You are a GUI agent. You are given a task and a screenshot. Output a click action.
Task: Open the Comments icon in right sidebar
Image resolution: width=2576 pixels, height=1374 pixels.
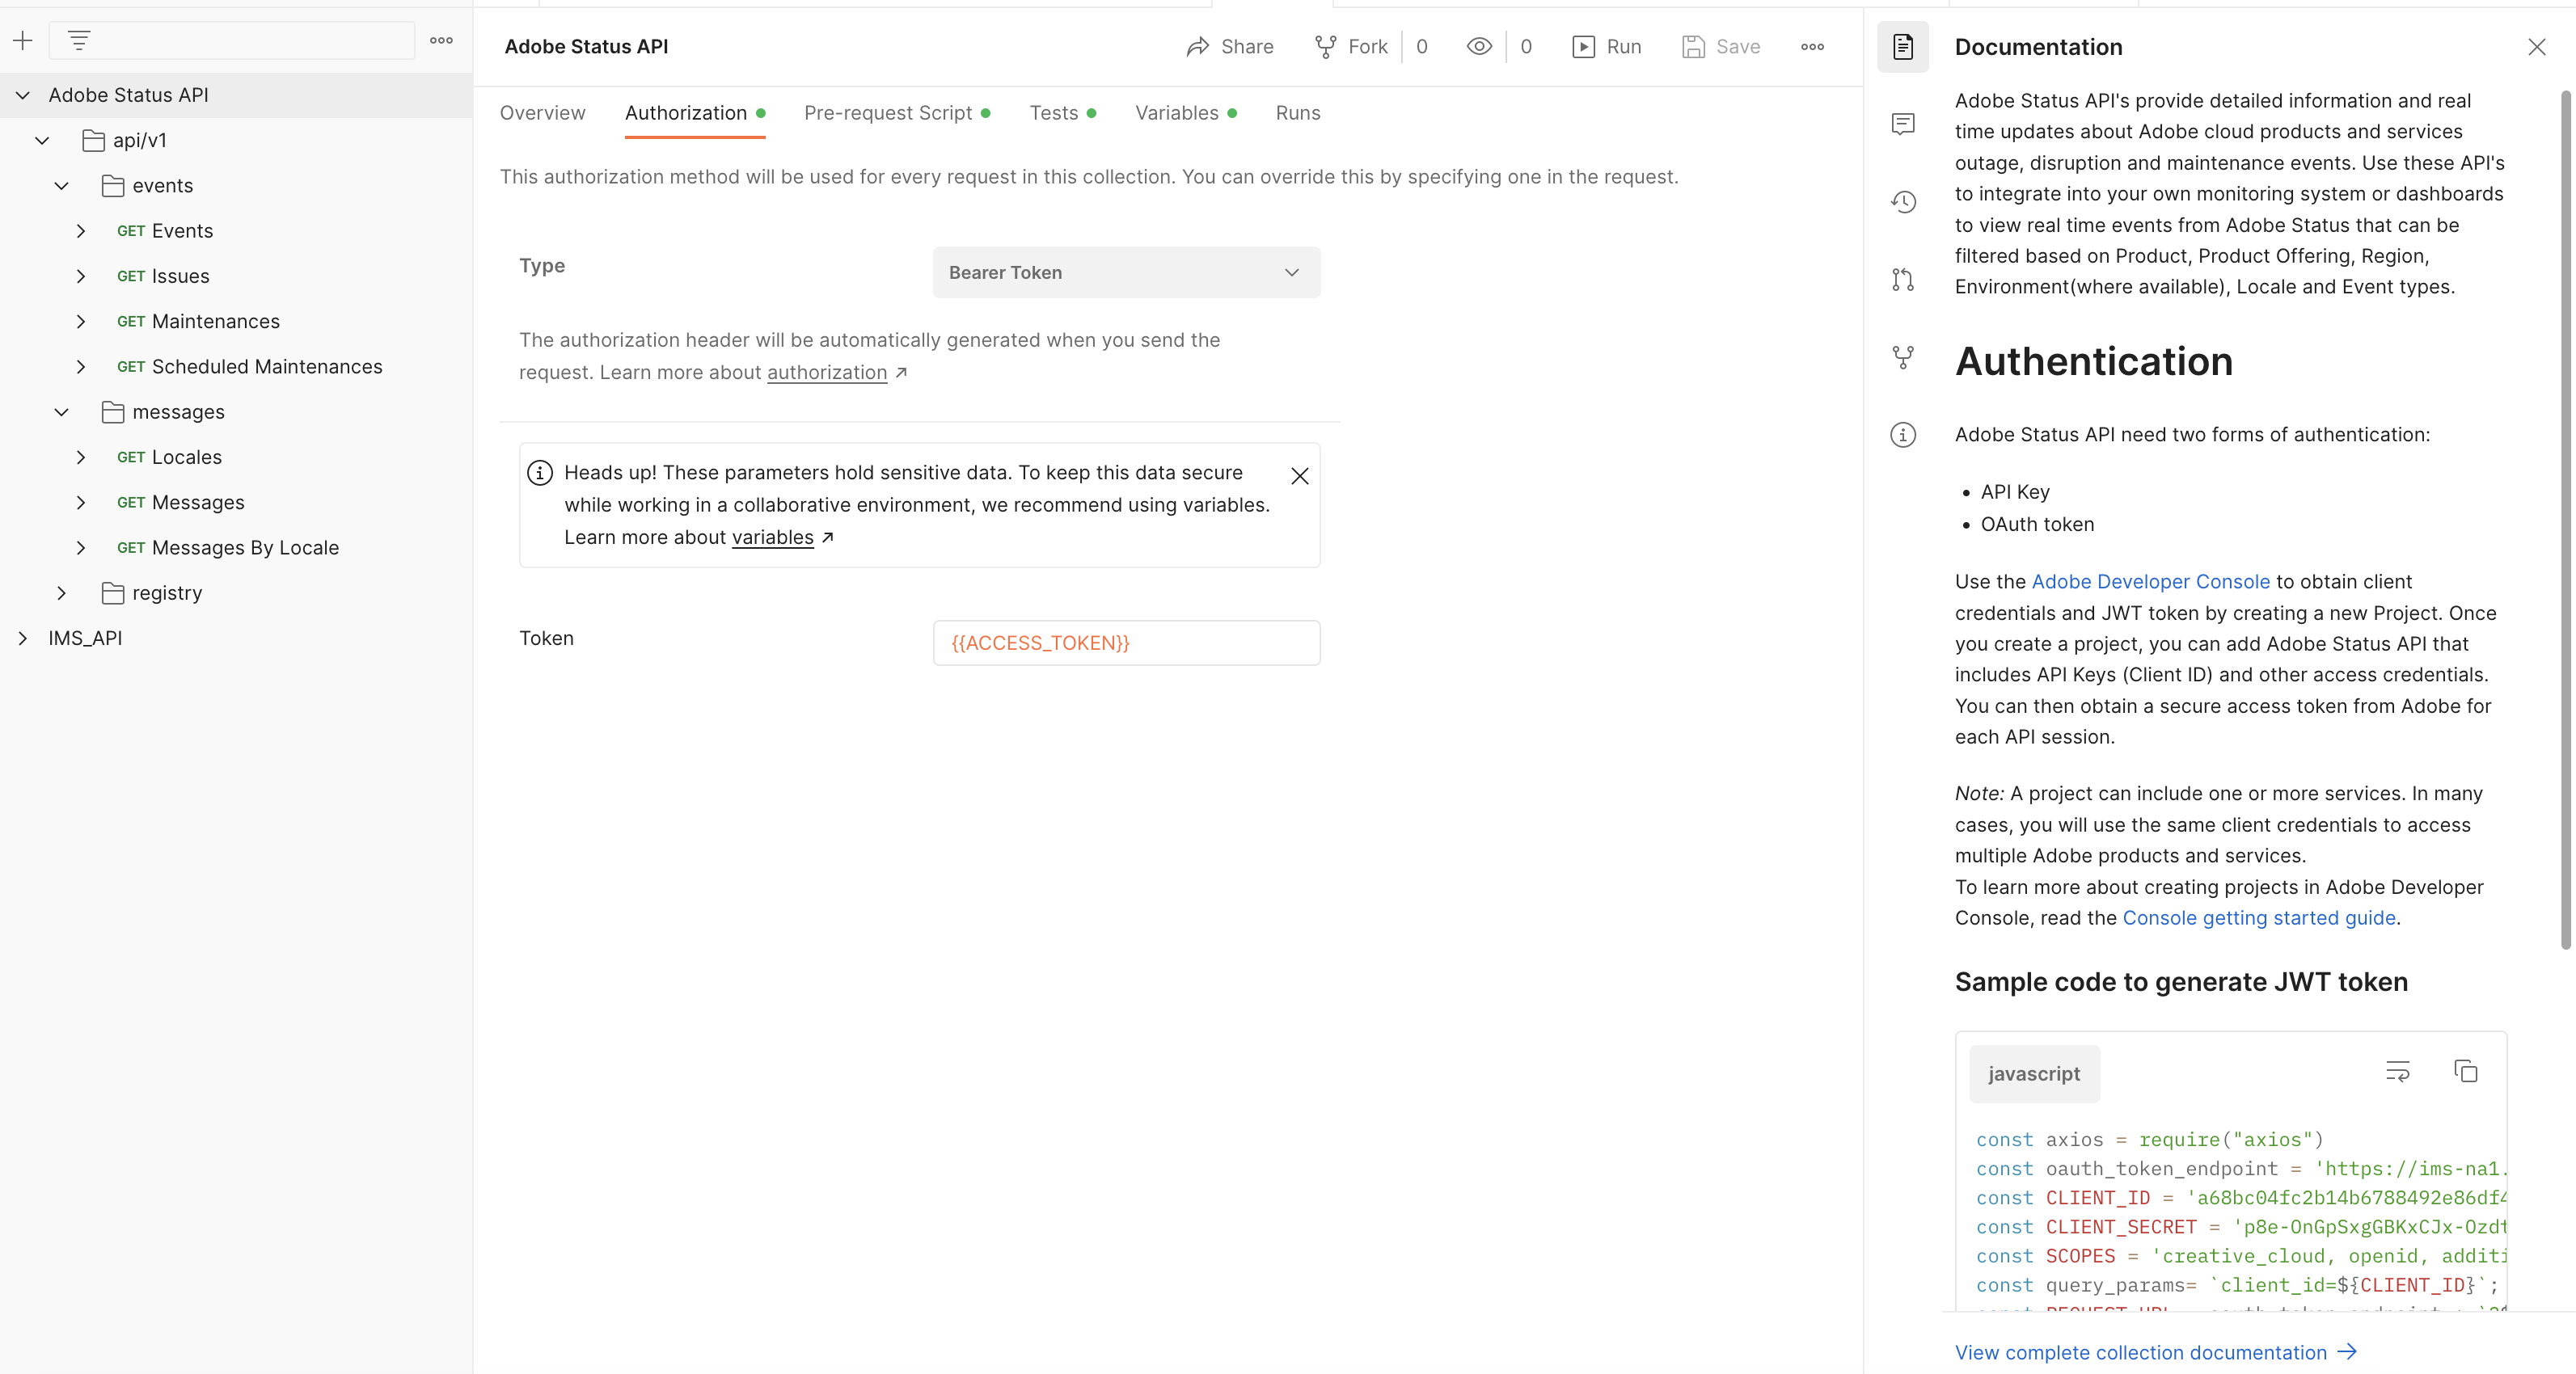pos(1902,124)
